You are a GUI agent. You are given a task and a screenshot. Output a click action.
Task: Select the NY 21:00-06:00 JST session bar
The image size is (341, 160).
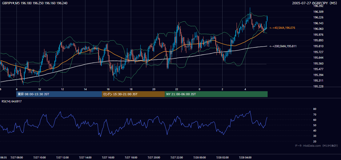coord(216,94)
